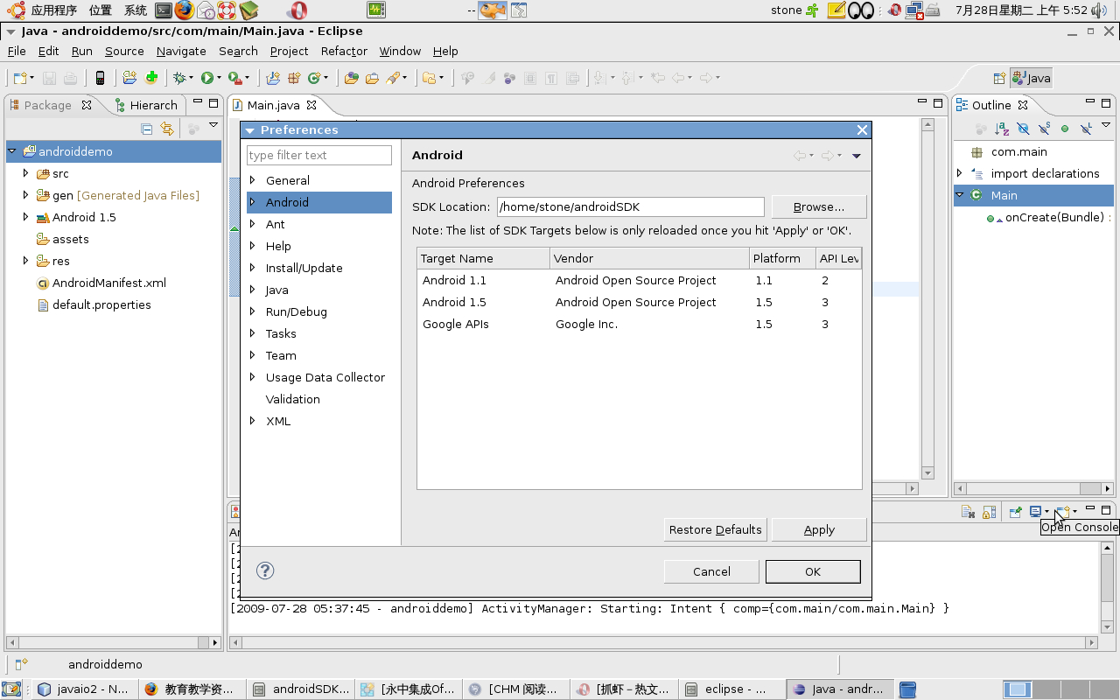Click the Open Type toolbar icon

tap(352, 78)
